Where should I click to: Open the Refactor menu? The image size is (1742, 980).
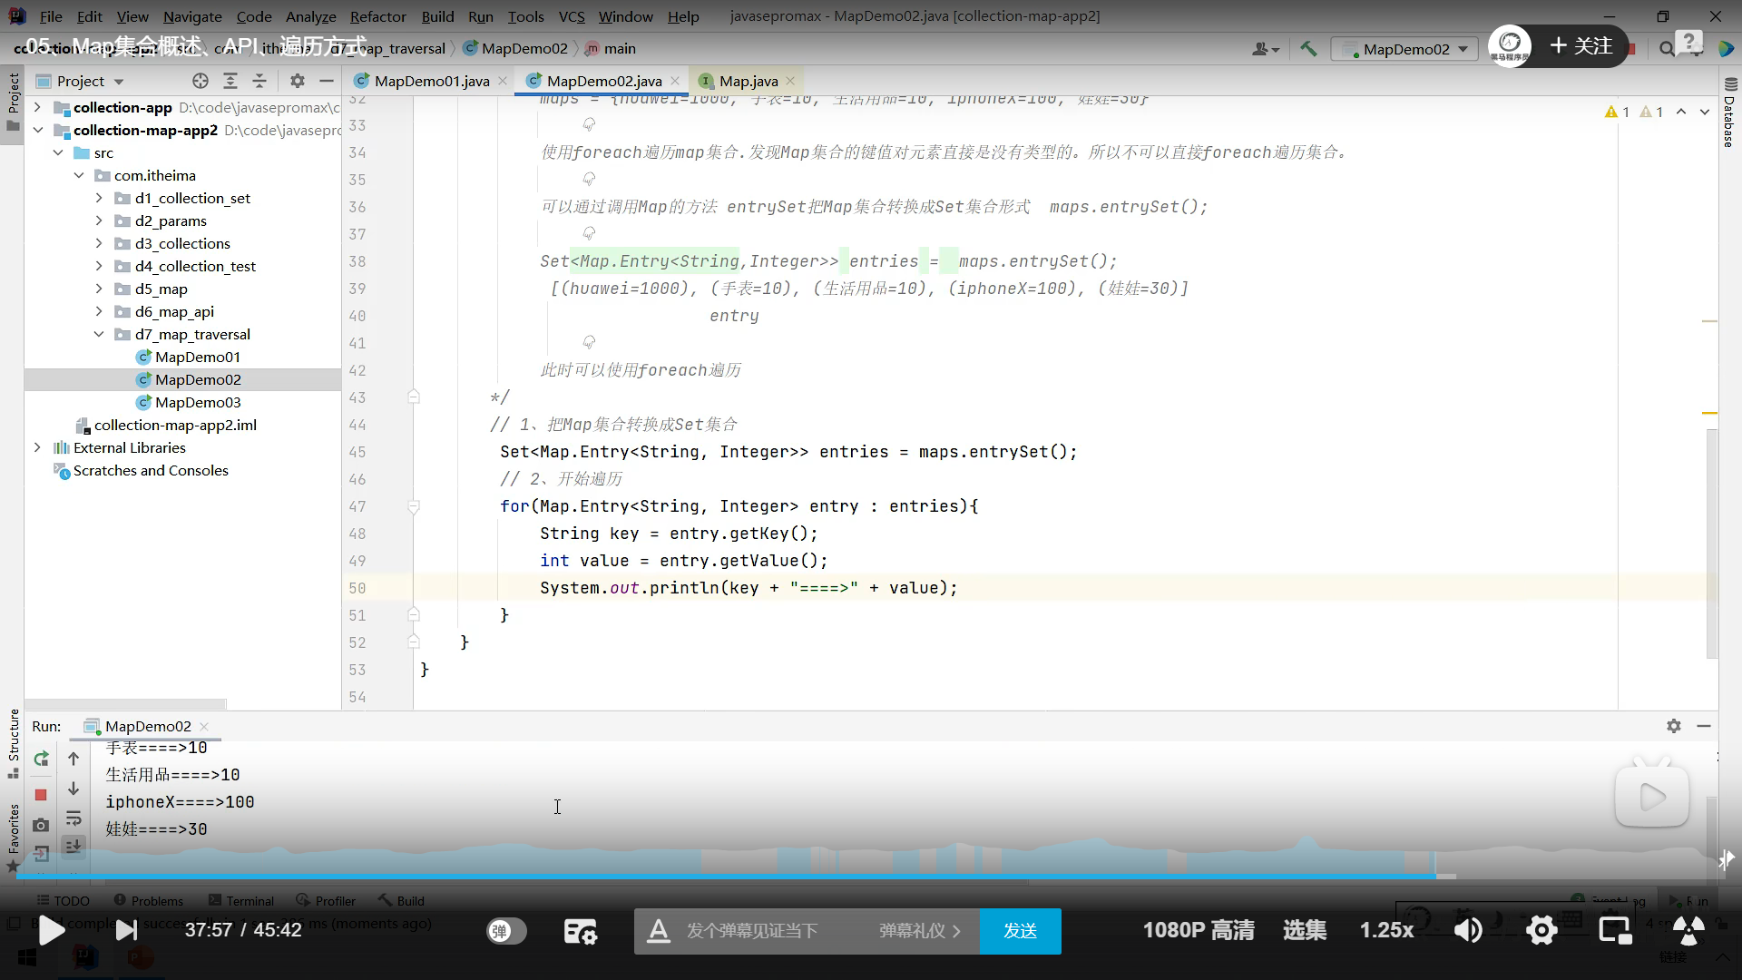tap(377, 16)
